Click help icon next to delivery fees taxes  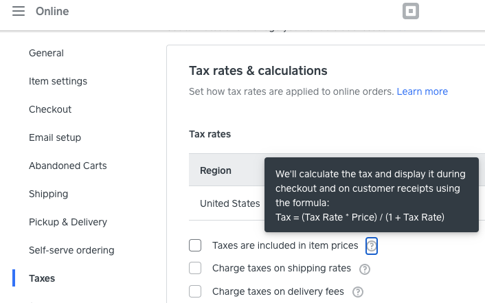(x=357, y=292)
